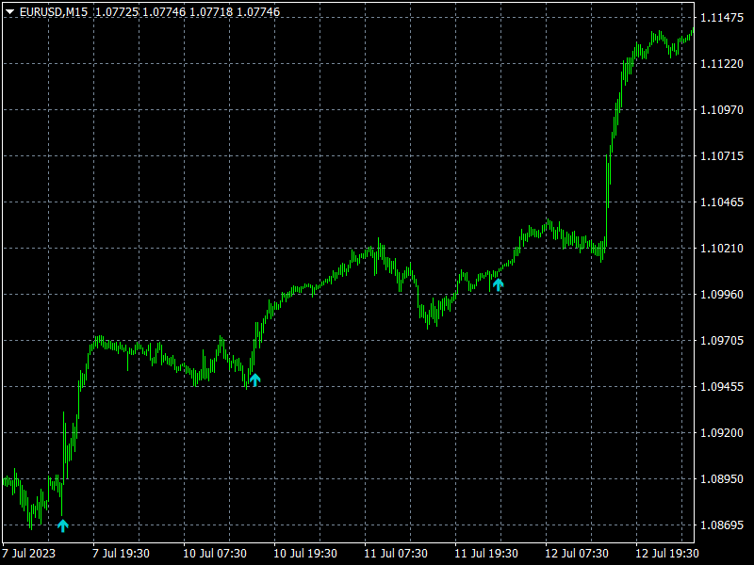
Task: Click price label 1.10210 on the scale
Action: 722,249
